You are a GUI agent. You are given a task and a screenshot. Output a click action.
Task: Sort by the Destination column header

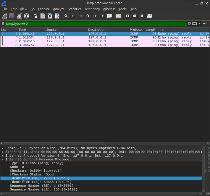point(108,30)
